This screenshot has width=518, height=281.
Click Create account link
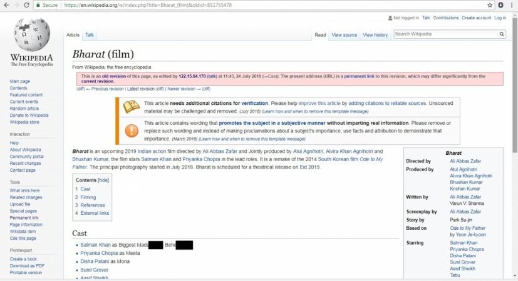[477, 17]
